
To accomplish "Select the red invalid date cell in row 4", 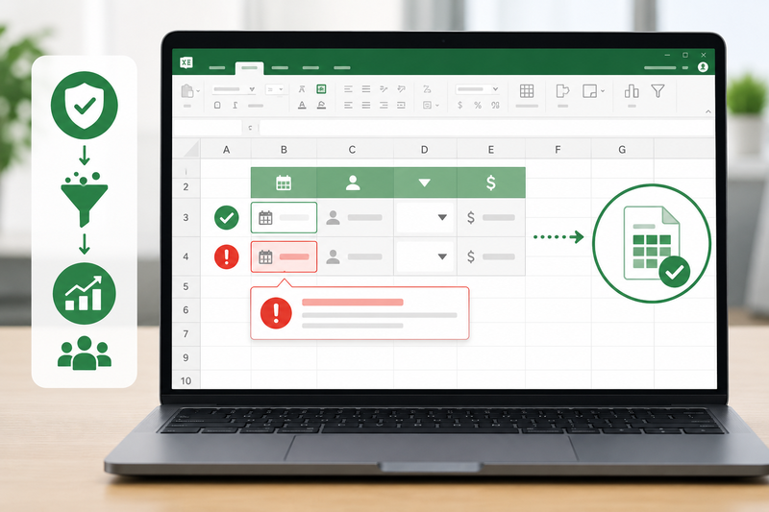I will pos(284,256).
